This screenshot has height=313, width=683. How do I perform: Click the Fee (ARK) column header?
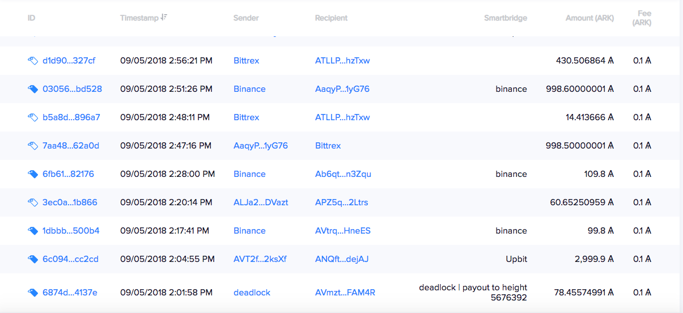click(x=642, y=18)
